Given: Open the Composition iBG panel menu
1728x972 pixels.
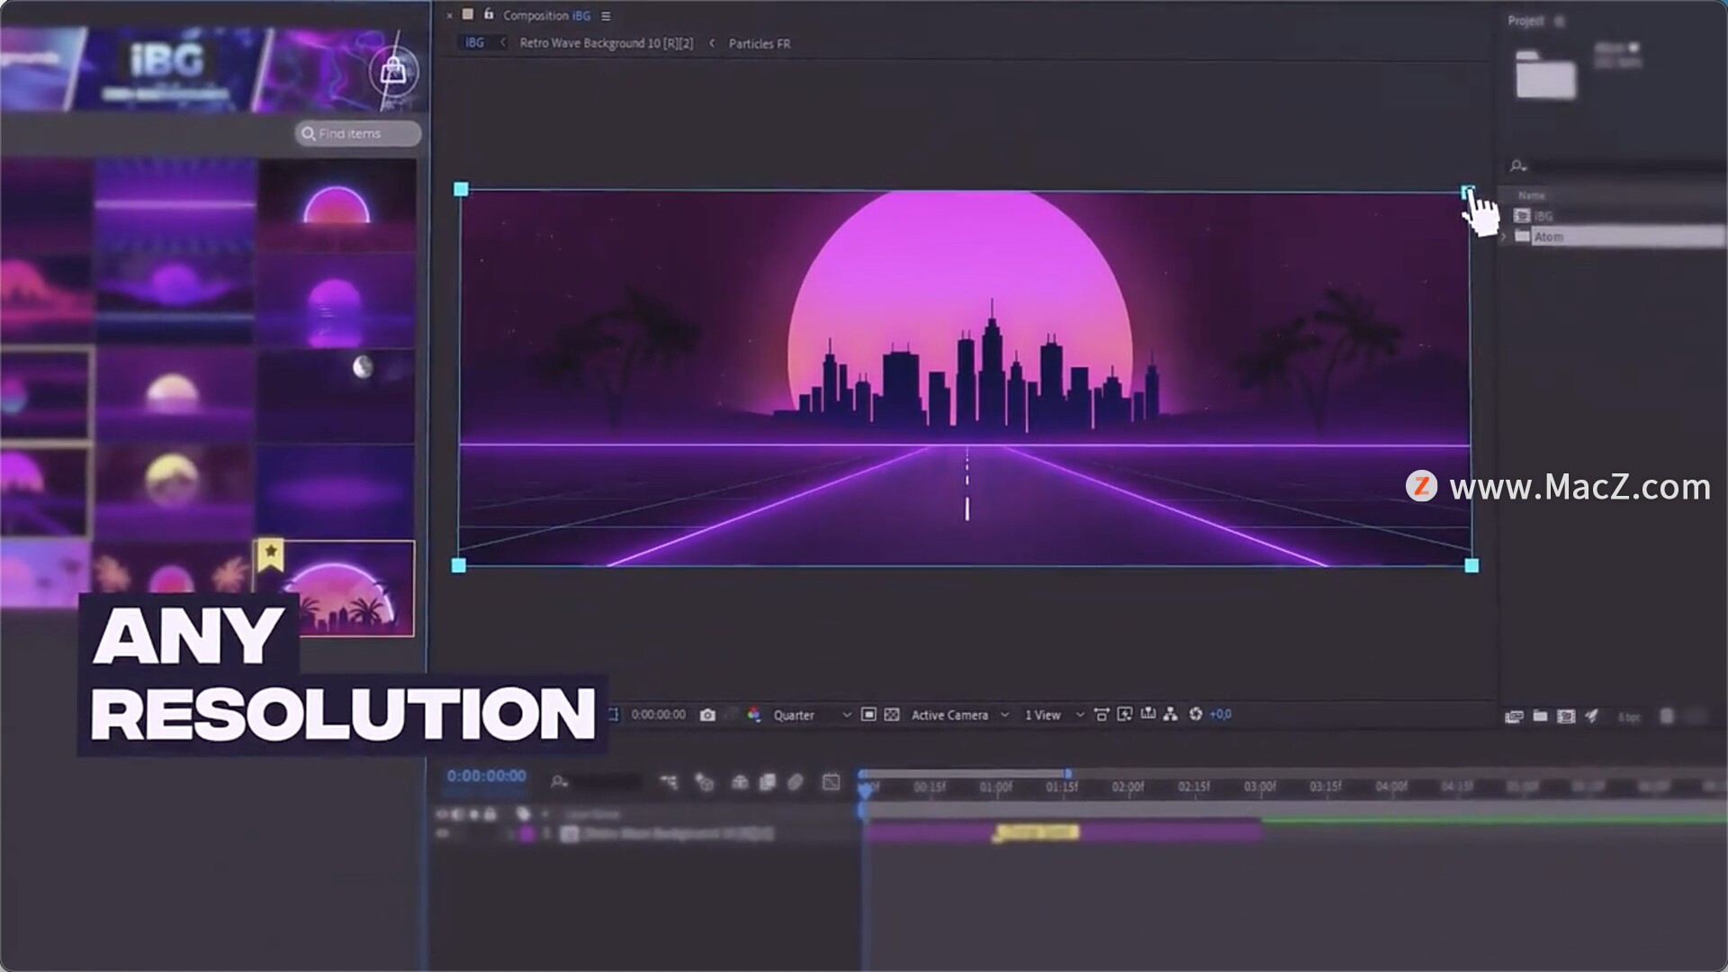Looking at the screenshot, I should [x=606, y=16].
